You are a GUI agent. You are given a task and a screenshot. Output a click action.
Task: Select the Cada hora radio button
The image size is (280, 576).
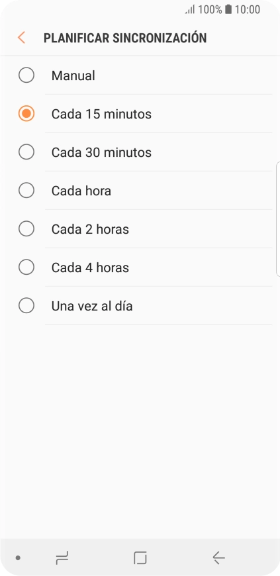[26, 190]
